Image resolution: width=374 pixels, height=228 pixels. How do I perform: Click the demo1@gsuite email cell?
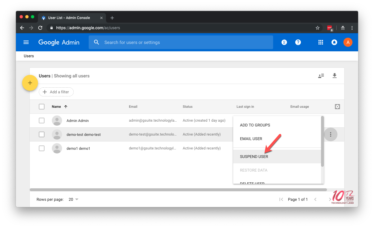coord(153,148)
